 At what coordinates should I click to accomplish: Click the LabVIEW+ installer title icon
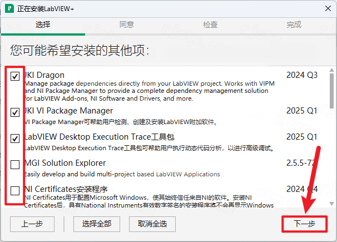tap(9, 8)
